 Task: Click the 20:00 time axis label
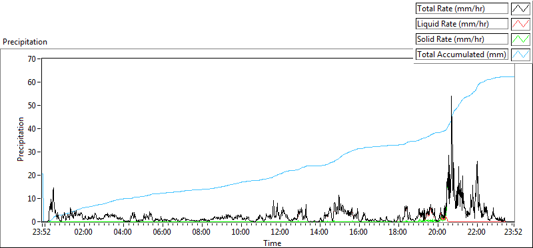438,233
